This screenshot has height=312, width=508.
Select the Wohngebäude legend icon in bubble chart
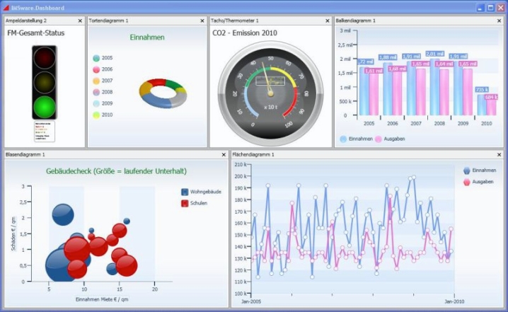point(185,192)
